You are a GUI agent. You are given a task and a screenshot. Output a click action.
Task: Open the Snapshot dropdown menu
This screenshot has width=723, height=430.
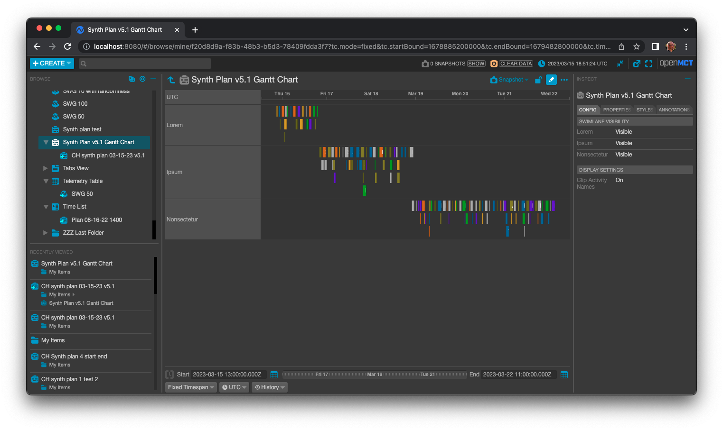[509, 80]
